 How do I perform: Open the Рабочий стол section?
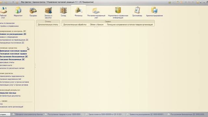point(3,13)
